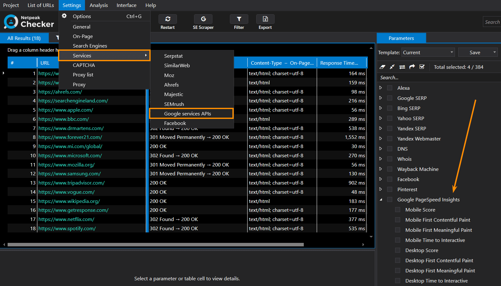Click the 1,552 ms response time cell
Image resolution: width=501 pixels, height=286 pixels.
coord(342,137)
